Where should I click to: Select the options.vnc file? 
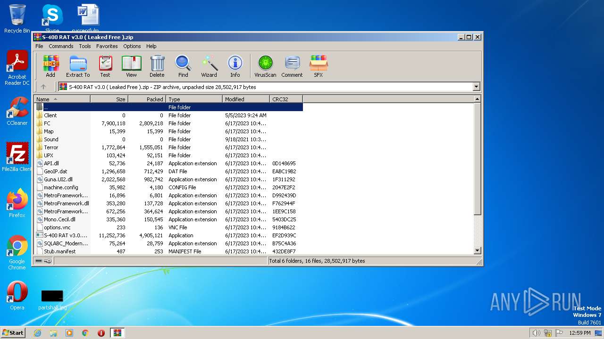click(168, 227)
